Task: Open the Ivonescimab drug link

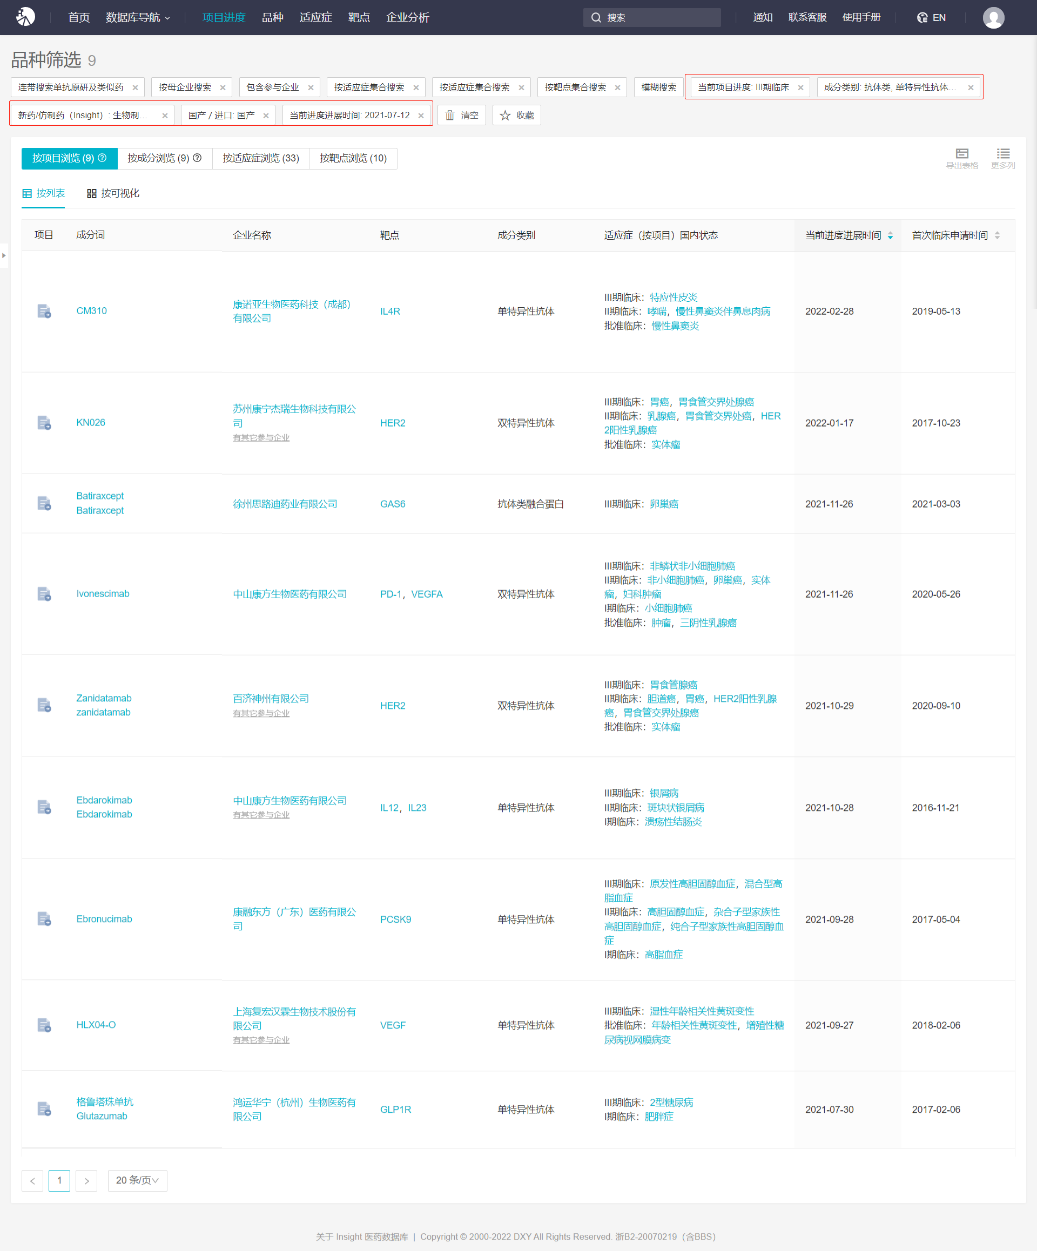Action: pyautogui.click(x=103, y=593)
